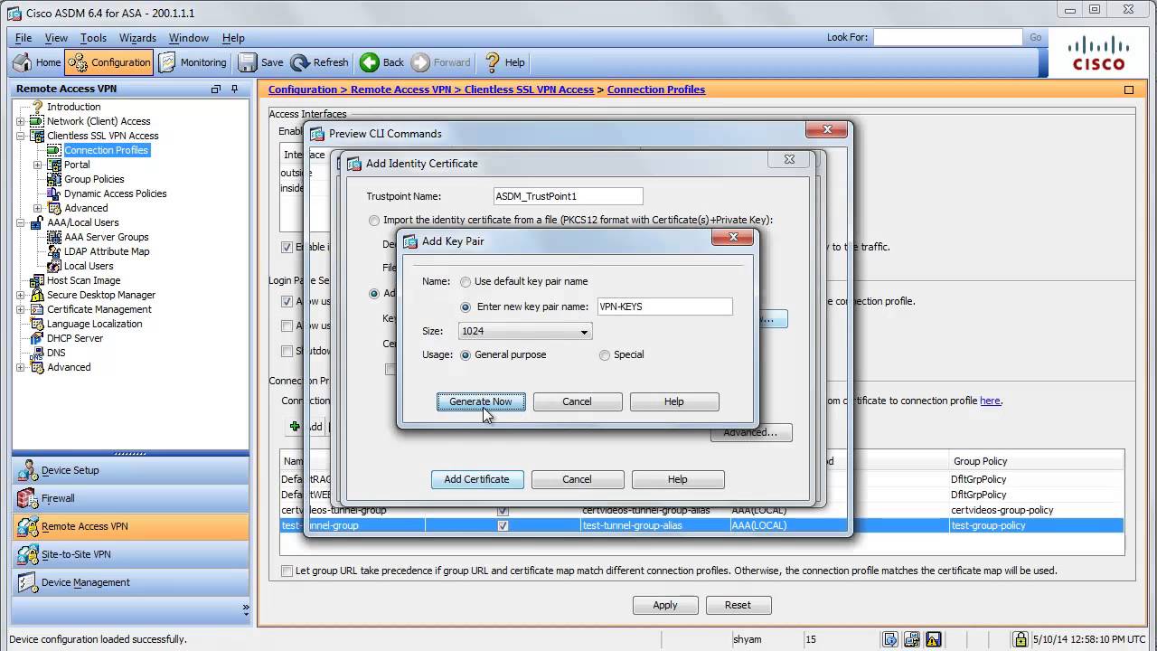
Task: Click the Trustpoint Name field
Action: point(568,196)
